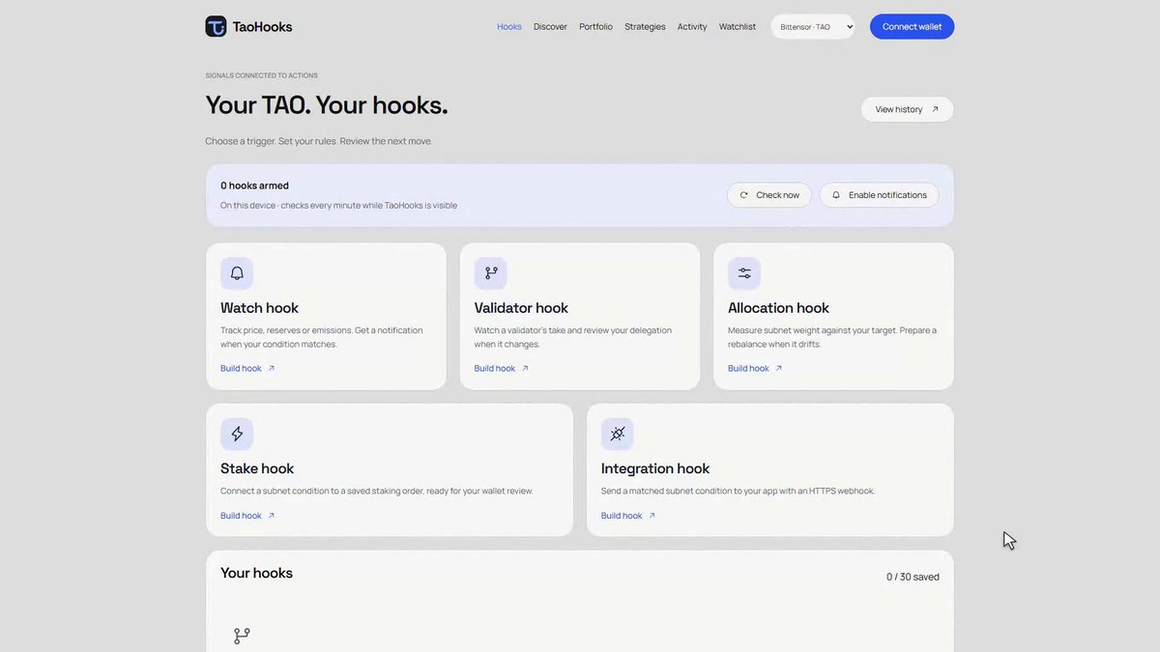The width and height of the screenshot is (1160, 652).
Task: Run Check now
Action: click(x=769, y=195)
